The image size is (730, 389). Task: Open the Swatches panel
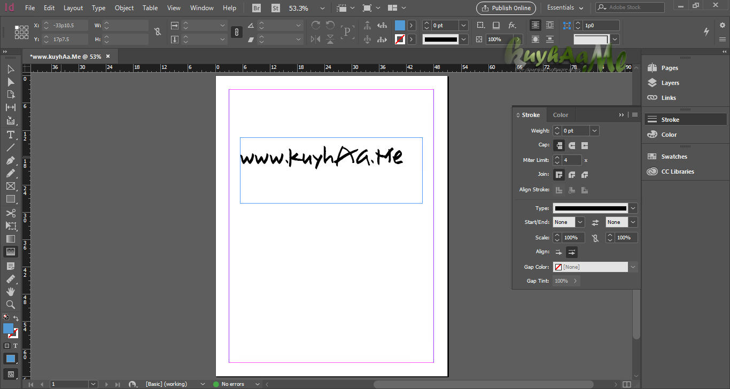click(674, 157)
